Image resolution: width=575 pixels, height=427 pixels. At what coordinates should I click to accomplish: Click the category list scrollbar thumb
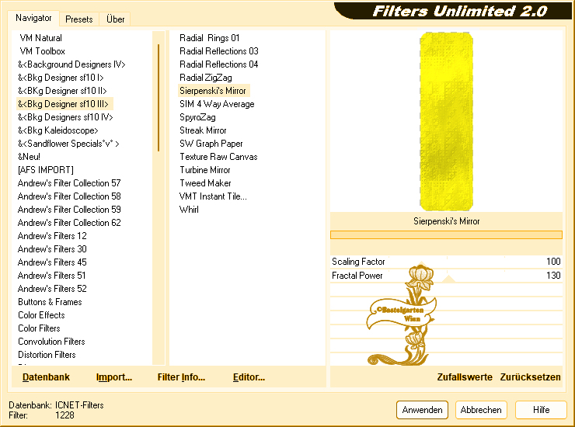159,98
